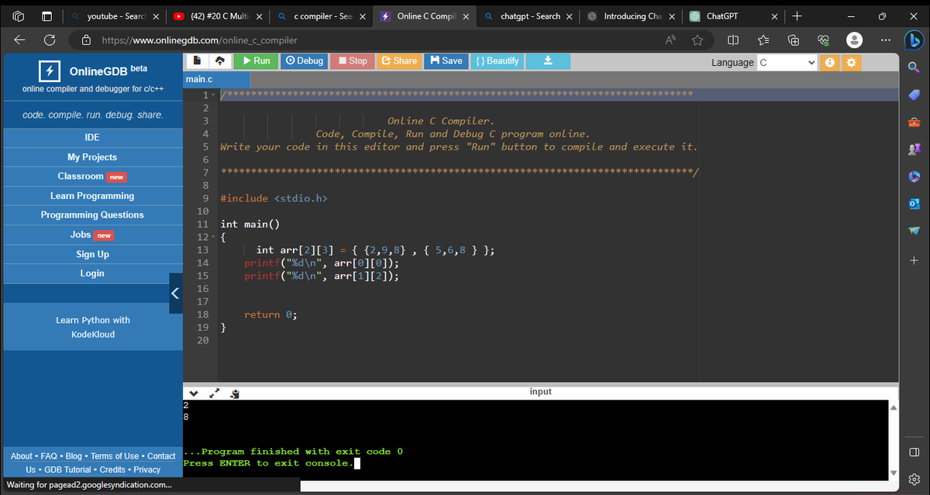
Task: Download the code using the download icon
Action: point(548,60)
